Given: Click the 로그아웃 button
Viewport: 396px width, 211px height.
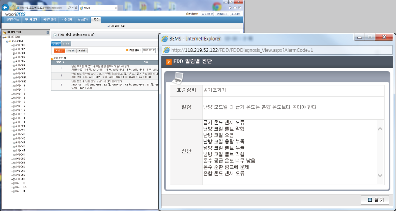Looking at the screenshot, I should [x=236, y=14].
